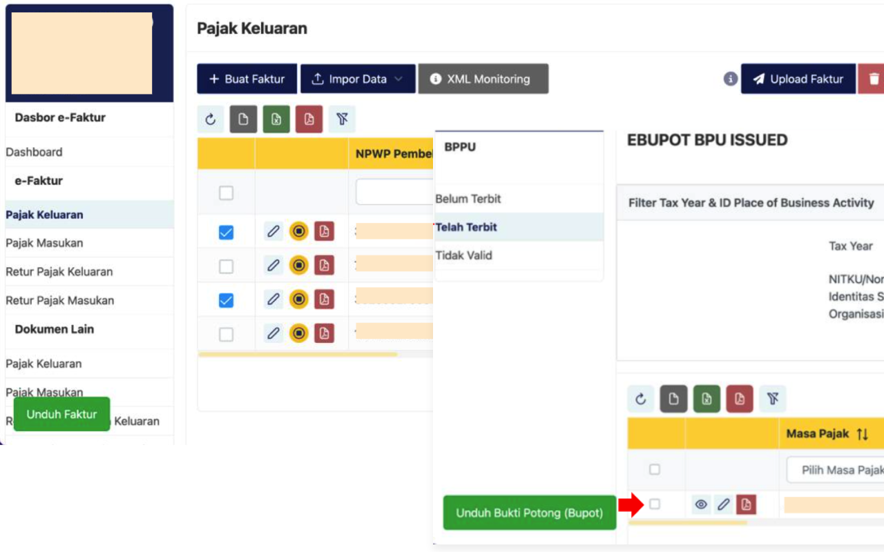This screenshot has height=552, width=884.
Task: Click the Buat Faktur button
Action: 247,79
